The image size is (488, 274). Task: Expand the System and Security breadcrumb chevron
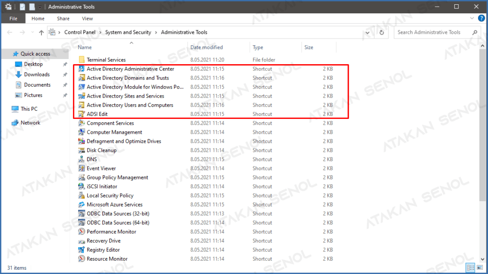156,32
